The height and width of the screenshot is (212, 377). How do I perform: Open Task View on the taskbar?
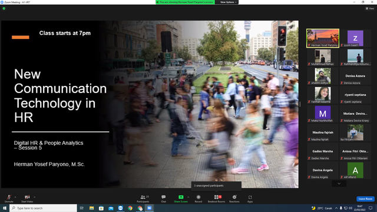tap(82, 208)
